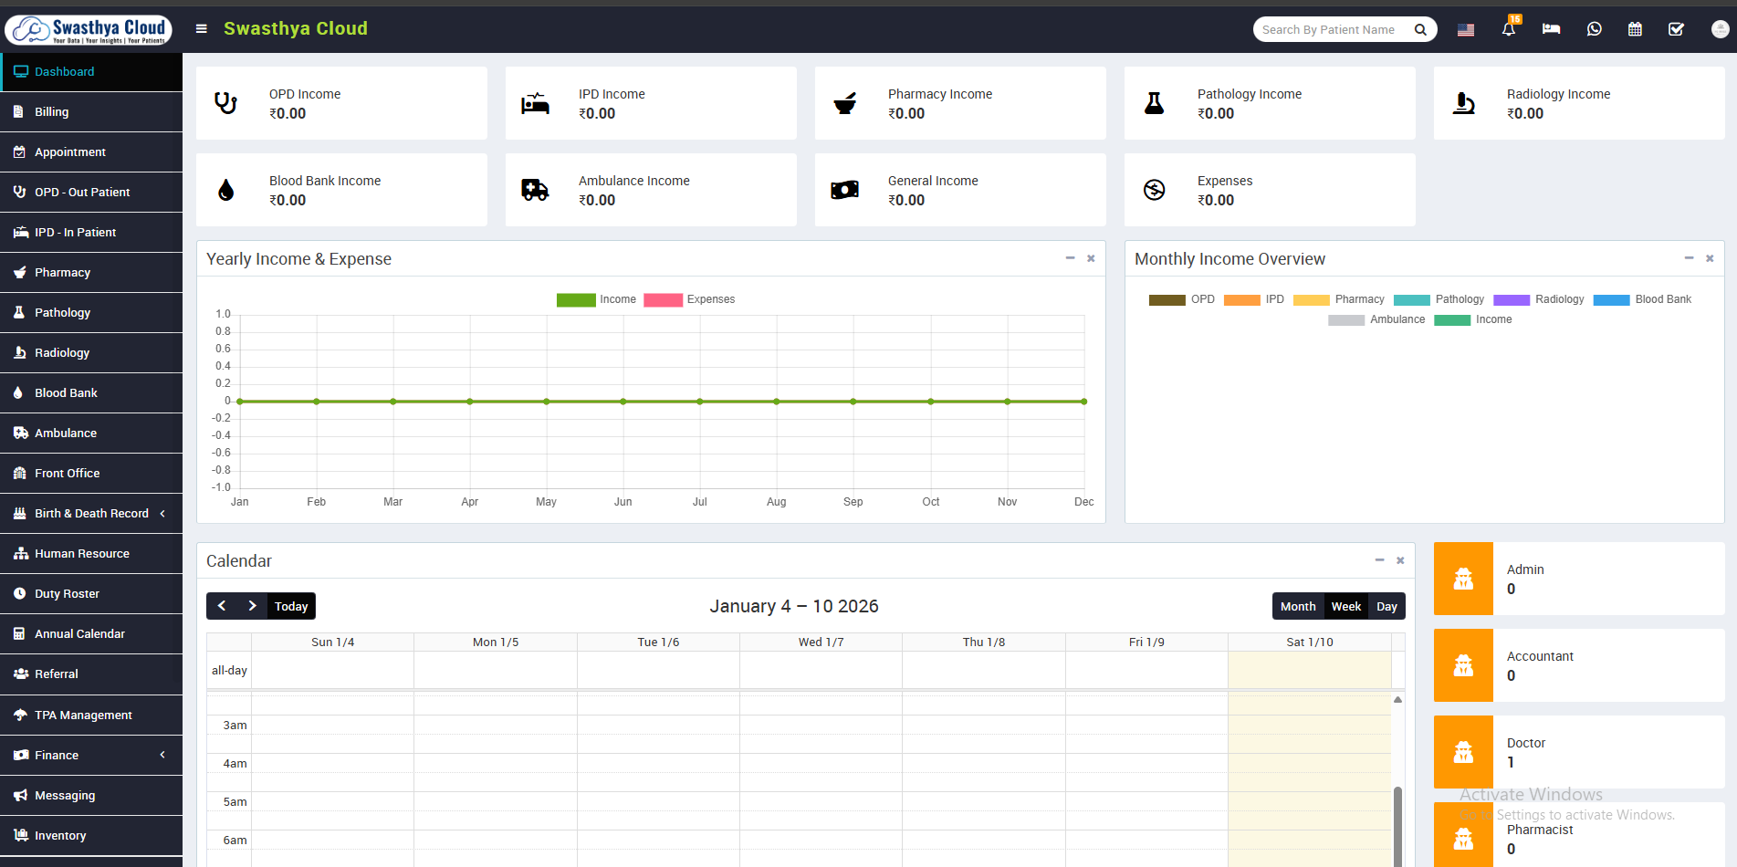The height and width of the screenshot is (867, 1737).
Task: Click the user profile avatar
Action: click(x=1719, y=29)
